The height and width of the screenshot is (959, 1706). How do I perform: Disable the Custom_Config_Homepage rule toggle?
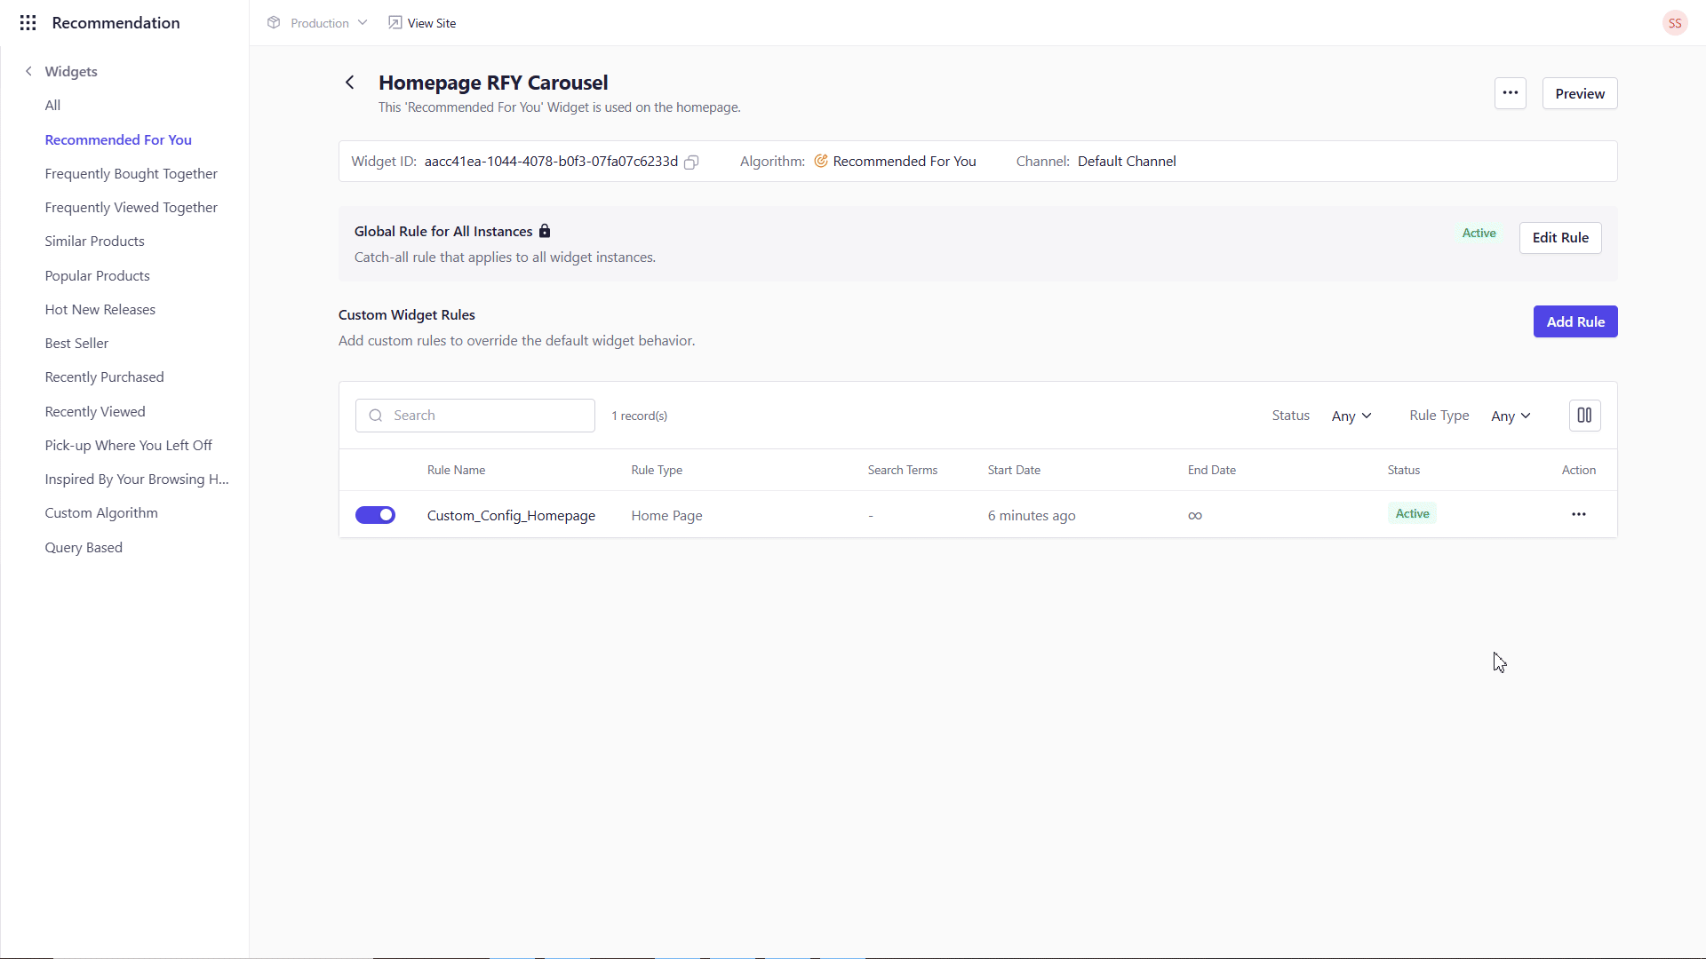tap(375, 515)
